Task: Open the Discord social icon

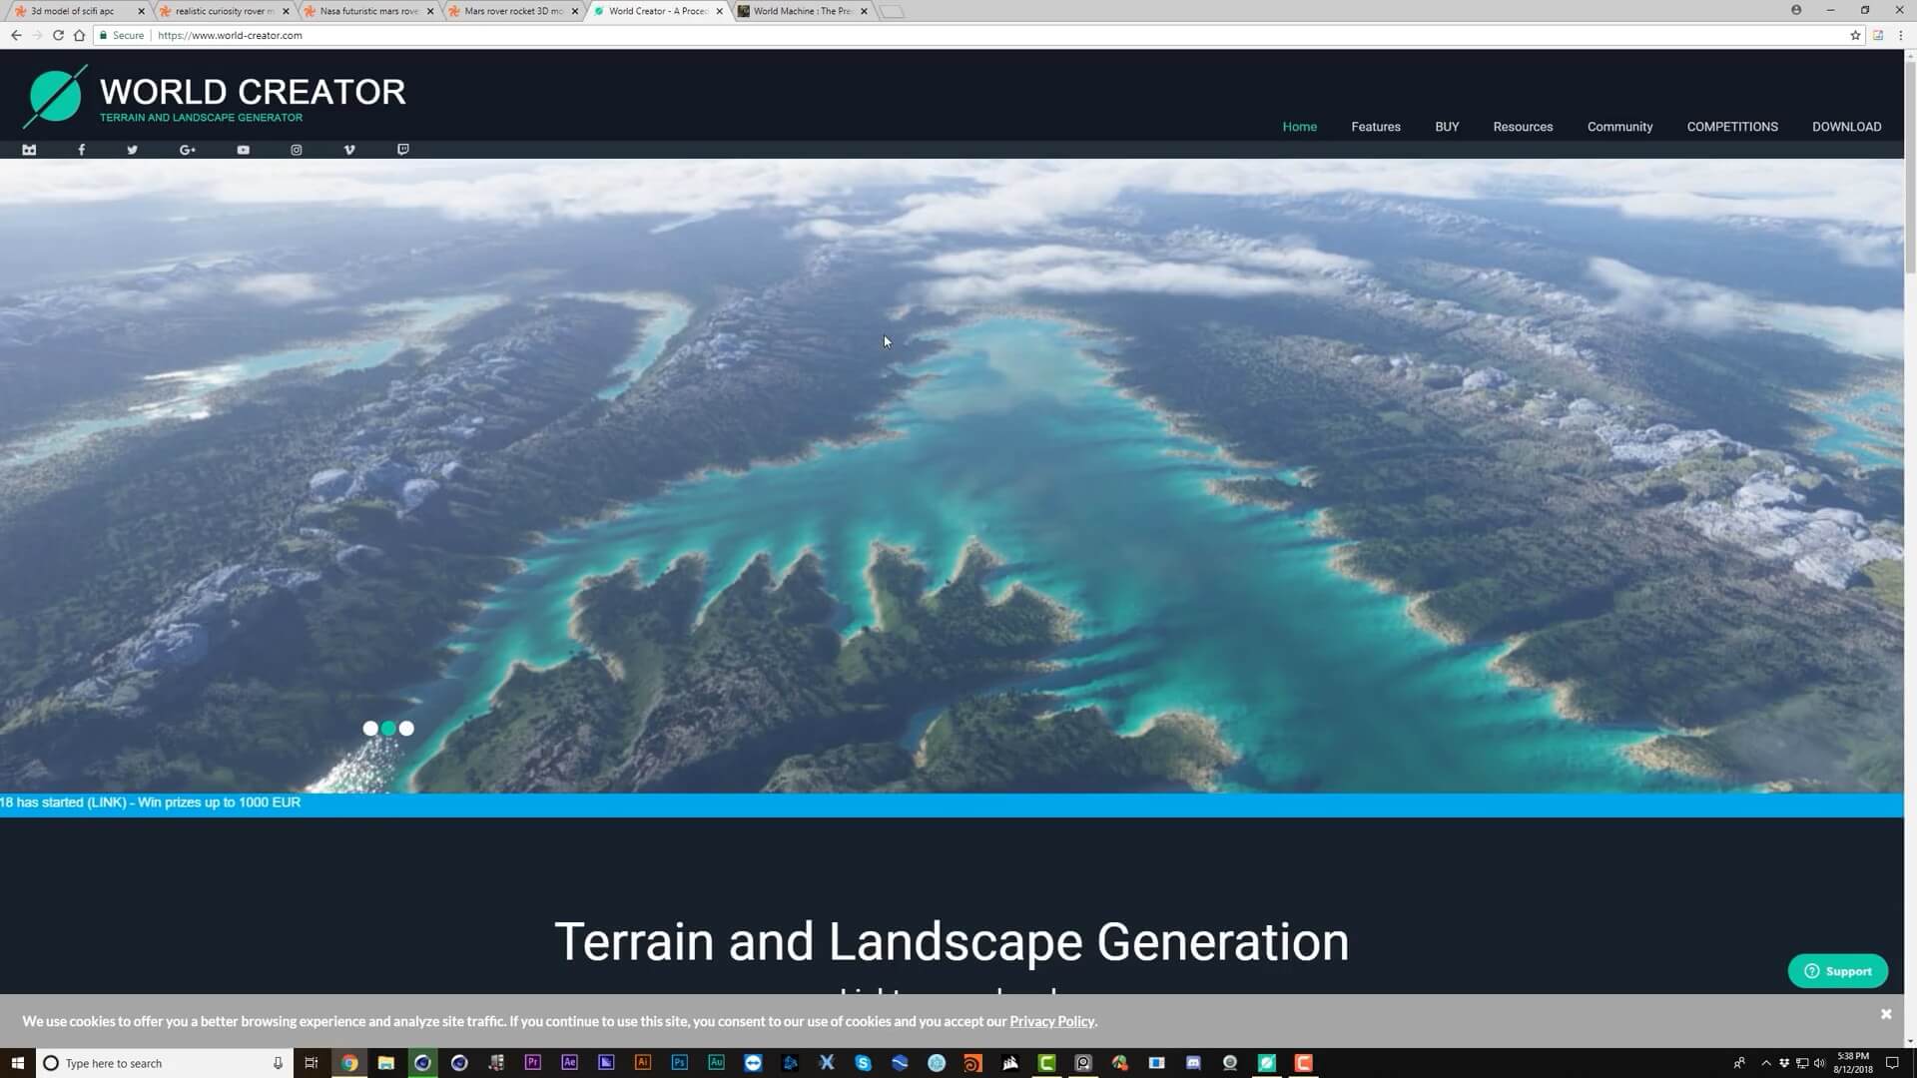Action: [x=29, y=150]
